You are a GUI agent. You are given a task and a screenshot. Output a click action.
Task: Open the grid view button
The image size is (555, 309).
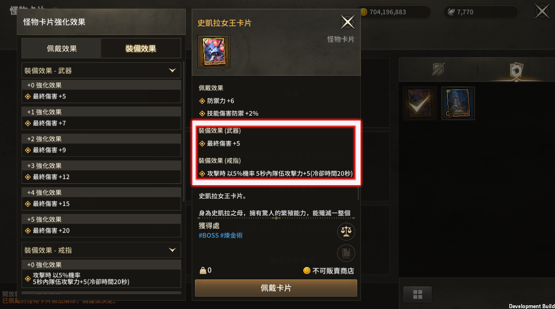[x=418, y=294]
